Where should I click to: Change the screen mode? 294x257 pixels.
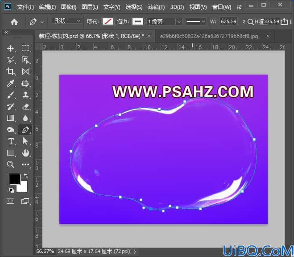25,201
